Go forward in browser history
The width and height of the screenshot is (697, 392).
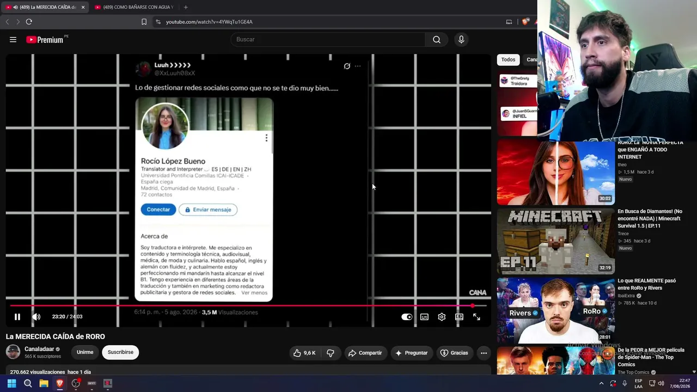(18, 22)
